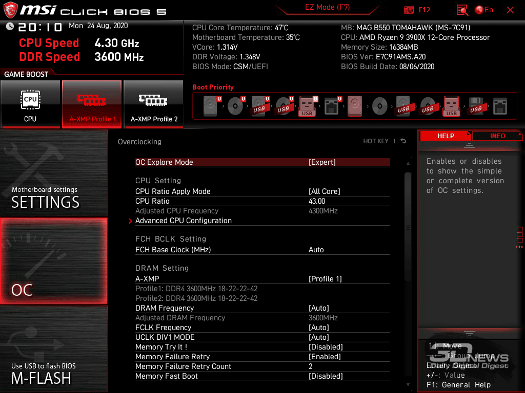
Task: Change the Memory Try It ! setting
Action: click(262, 347)
